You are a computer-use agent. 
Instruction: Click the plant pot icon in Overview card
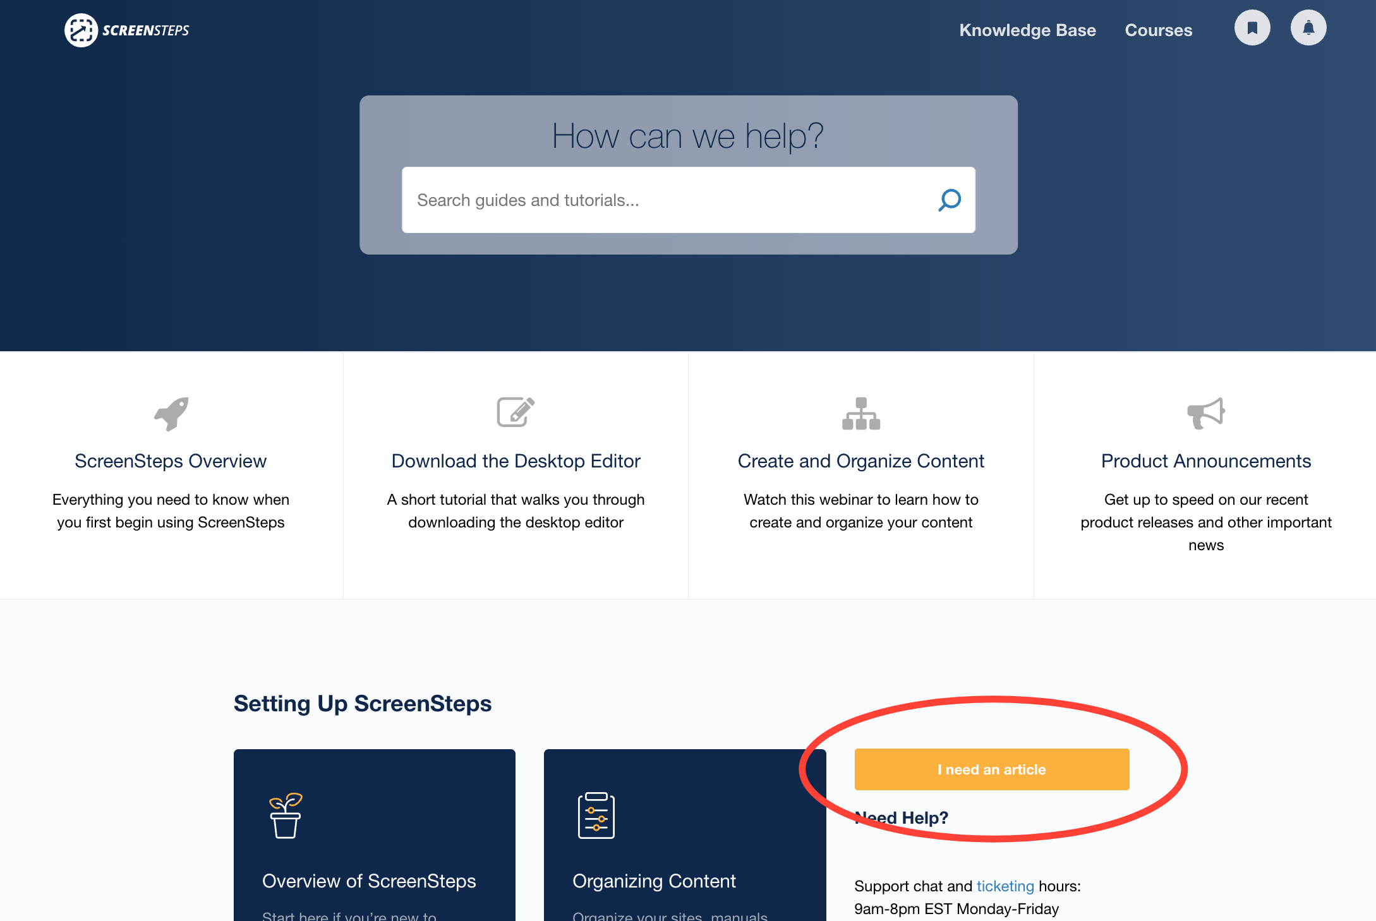[x=286, y=816]
